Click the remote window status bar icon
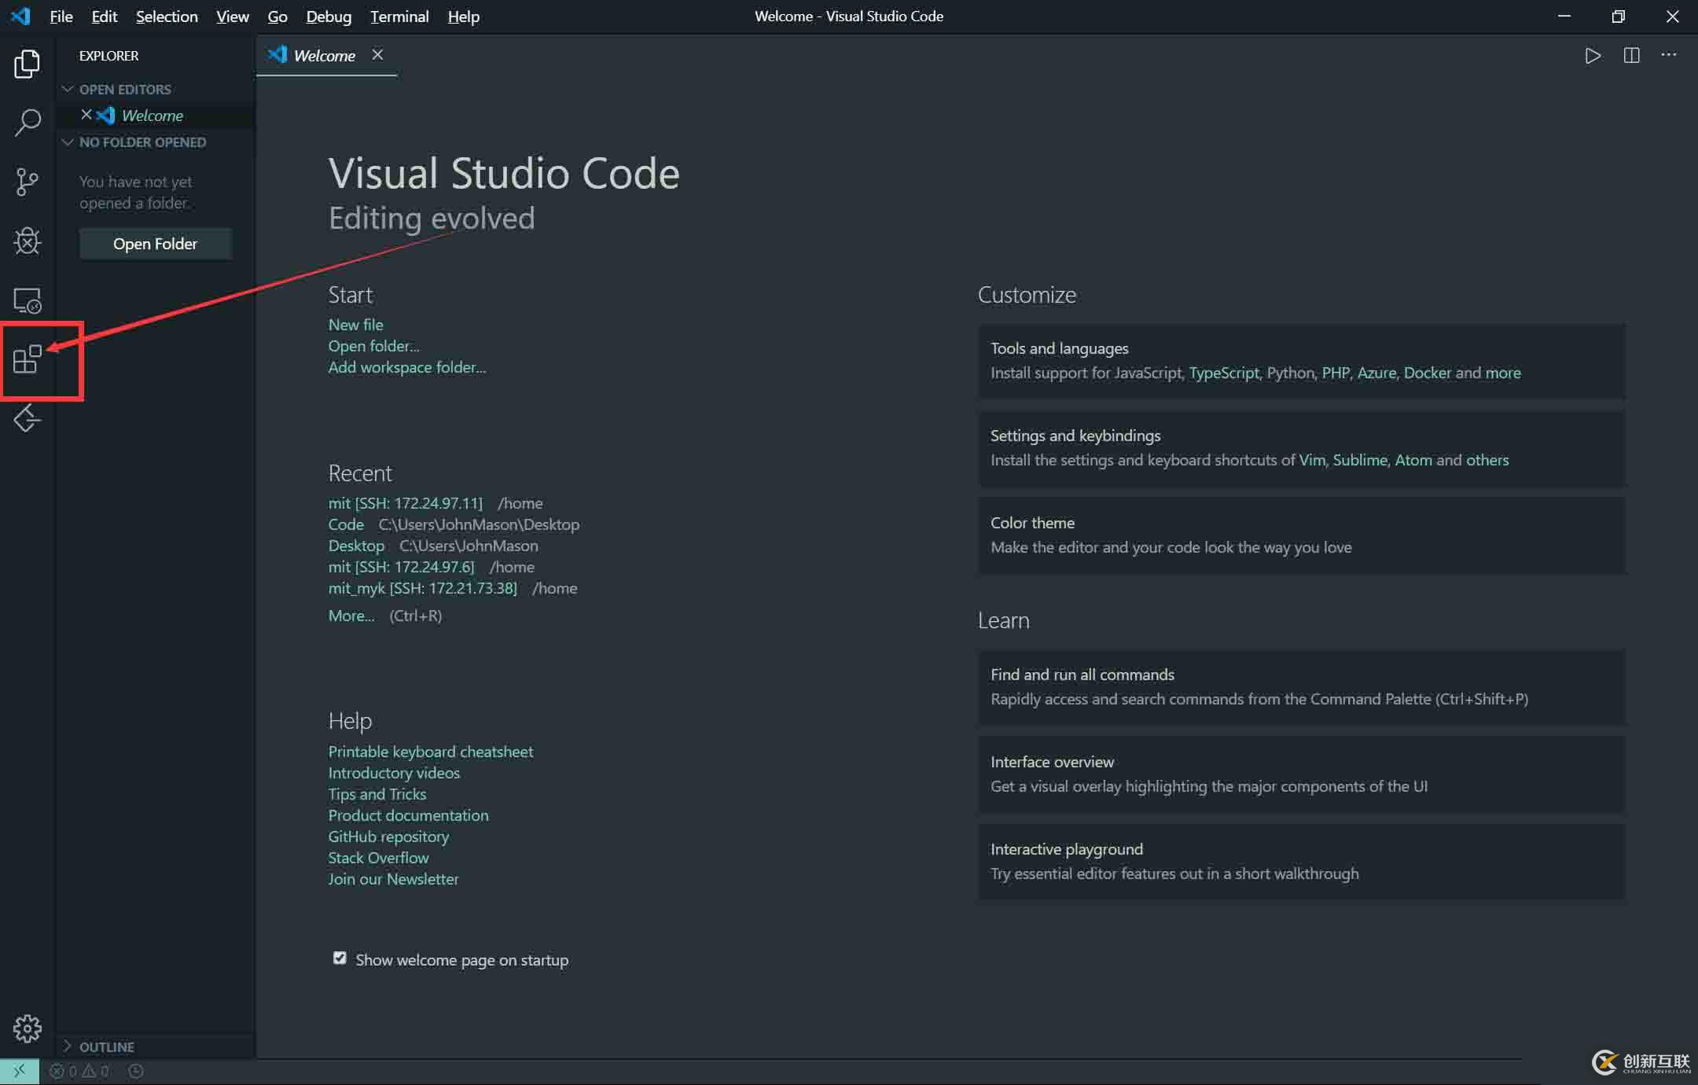The image size is (1698, 1085). (x=19, y=1071)
